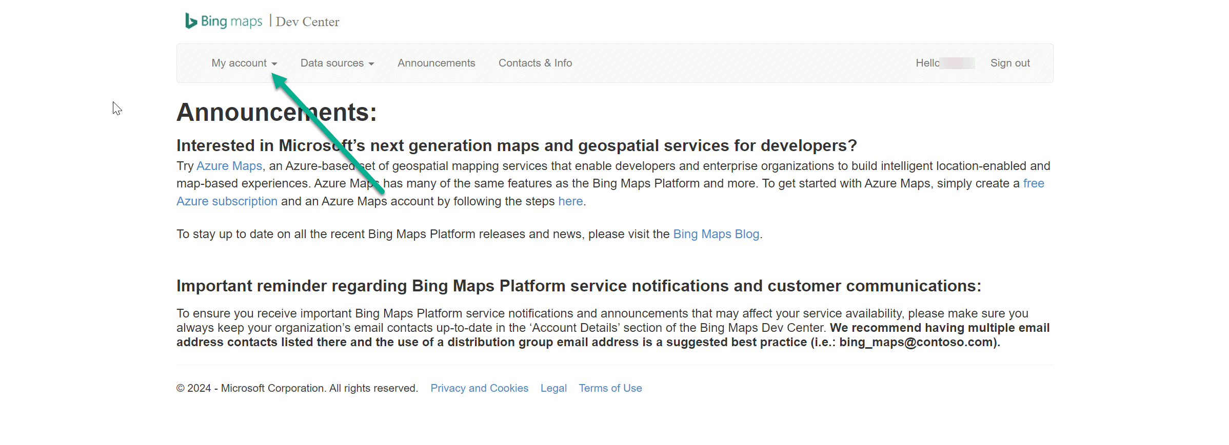The image size is (1229, 445).
Task: Open Contacts & Info page
Action: click(x=535, y=63)
